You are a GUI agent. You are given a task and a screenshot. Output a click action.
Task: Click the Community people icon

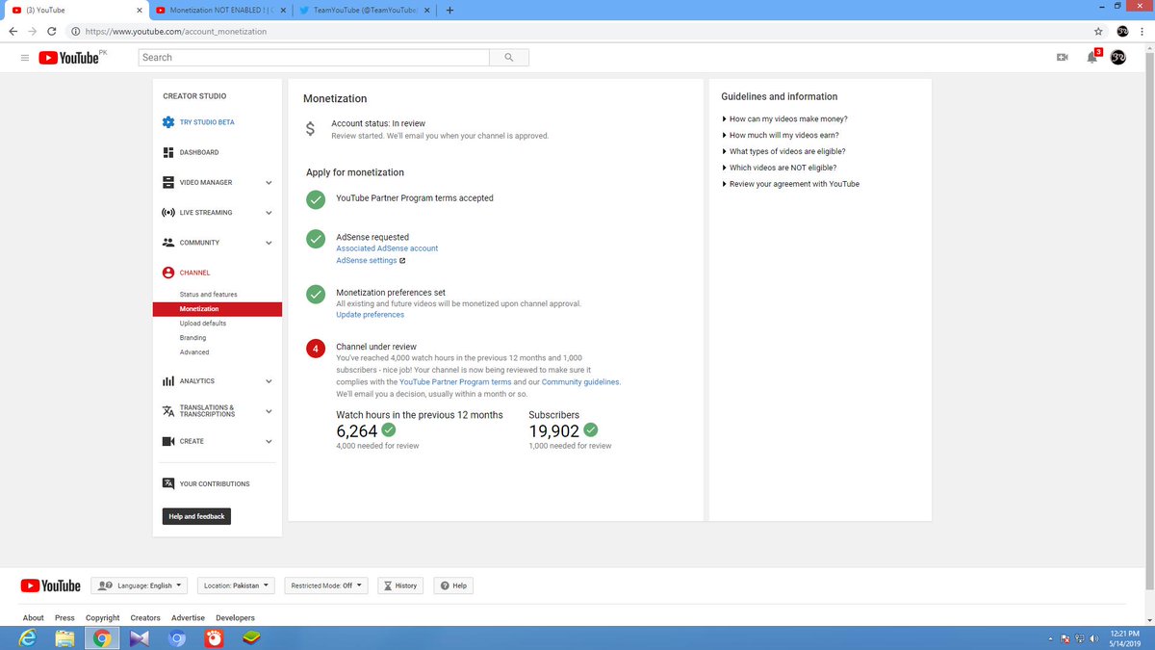tap(168, 243)
